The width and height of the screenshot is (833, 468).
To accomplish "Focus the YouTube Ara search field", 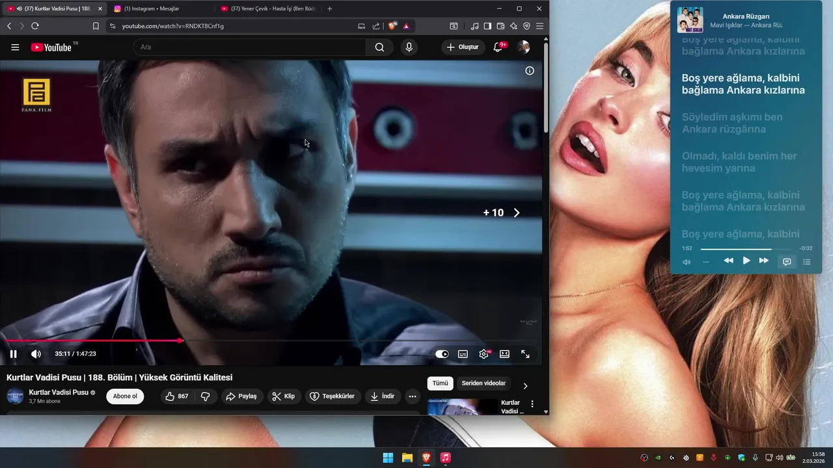I will pyautogui.click(x=250, y=47).
